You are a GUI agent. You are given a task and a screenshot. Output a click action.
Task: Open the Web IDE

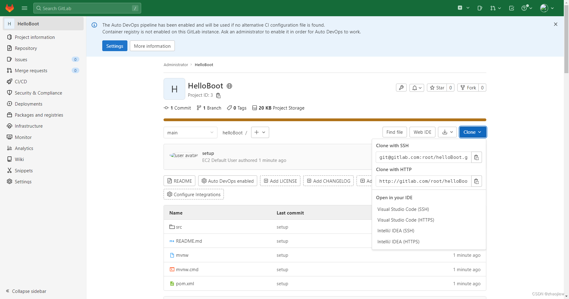tap(422, 132)
